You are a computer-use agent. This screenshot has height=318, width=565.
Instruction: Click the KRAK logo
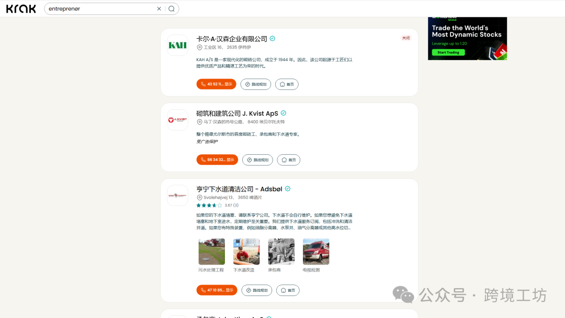coord(20,8)
